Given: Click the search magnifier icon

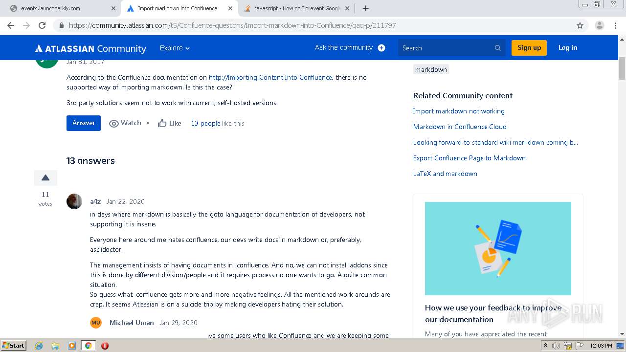Looking at the screenshot, I should pos(498,48).
